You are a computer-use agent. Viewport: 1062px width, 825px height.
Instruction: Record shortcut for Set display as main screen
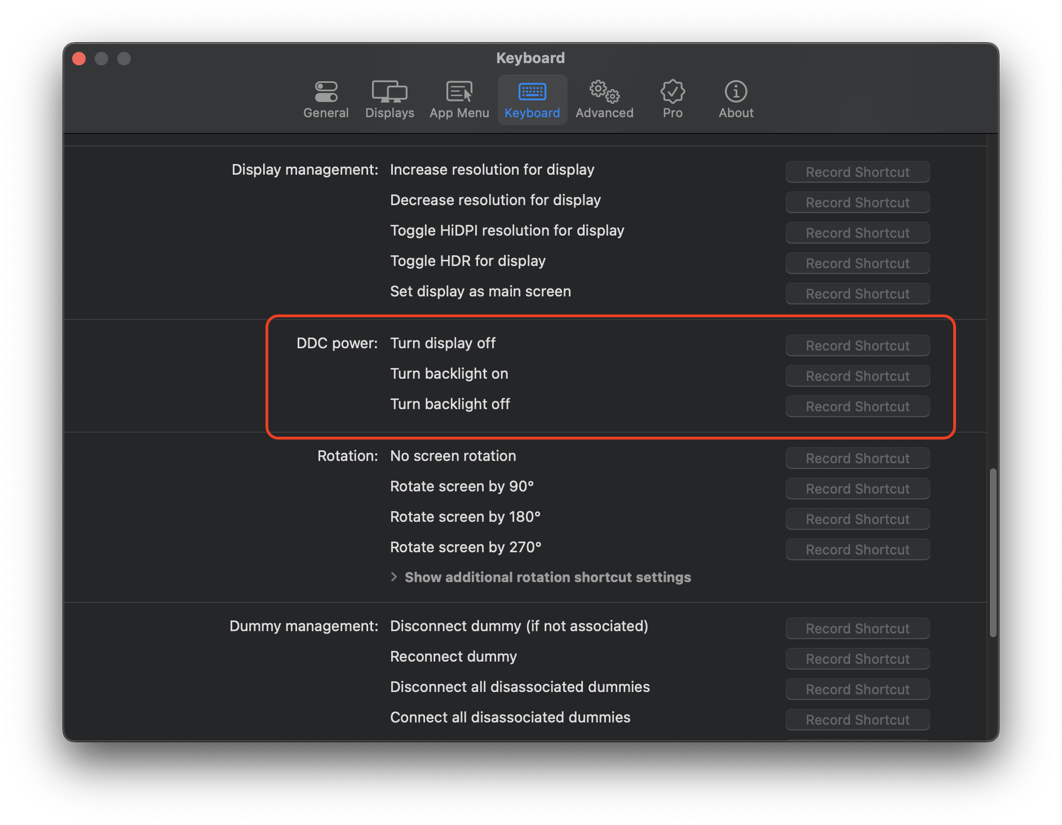(x=857, y=294)
